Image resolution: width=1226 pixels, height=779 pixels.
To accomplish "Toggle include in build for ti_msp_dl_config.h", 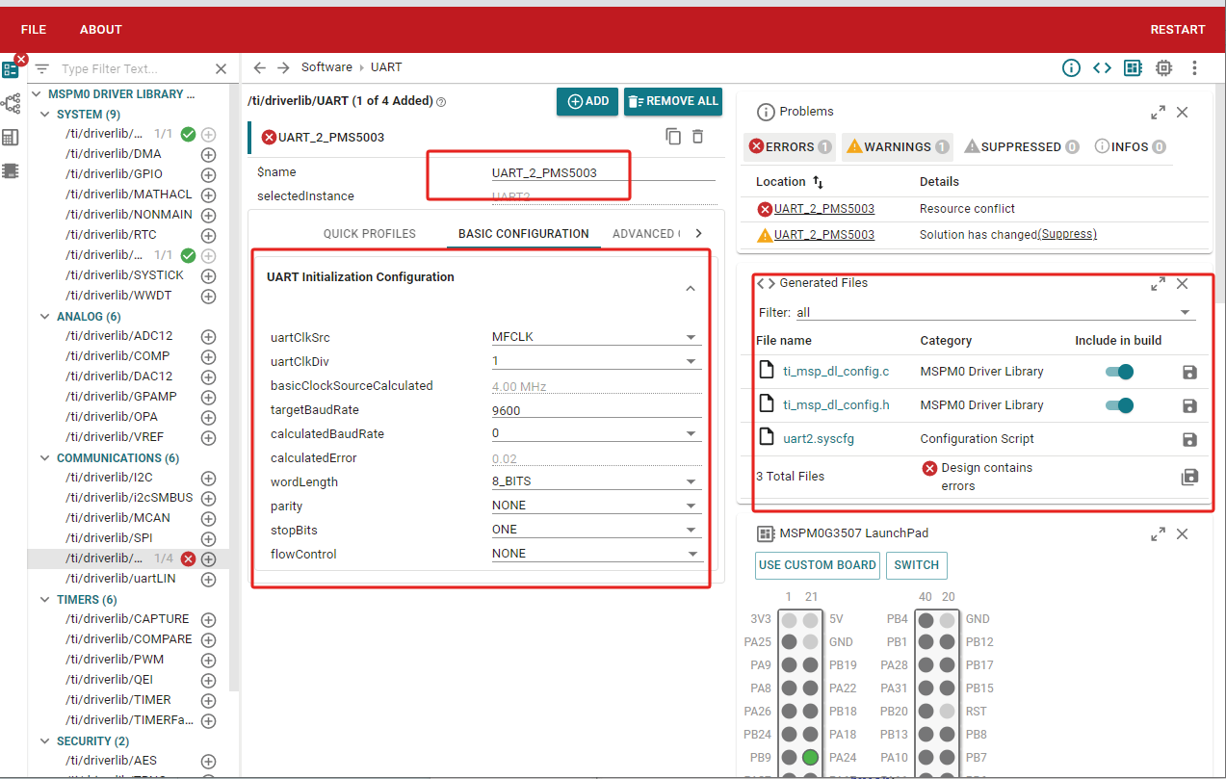I will (x=1119, y=405).
